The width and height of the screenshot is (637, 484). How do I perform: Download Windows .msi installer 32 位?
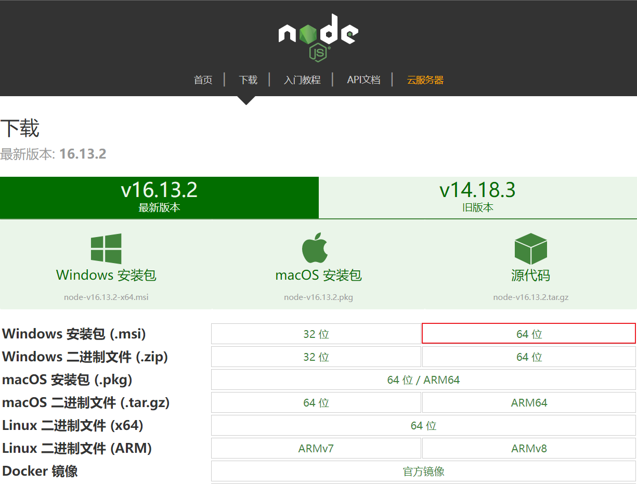pyautogui.click(x=316, y=334)
